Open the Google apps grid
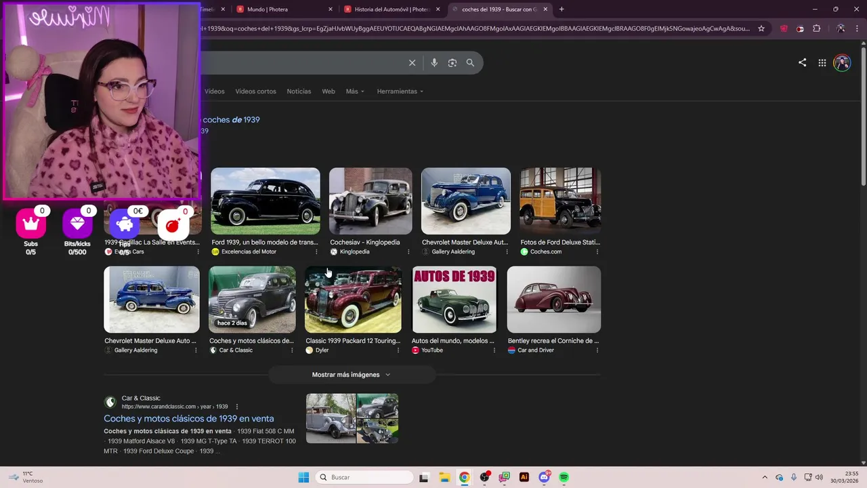Image resolution: width=867 pixels, height=488 pixels. click(x=822, y=62)
